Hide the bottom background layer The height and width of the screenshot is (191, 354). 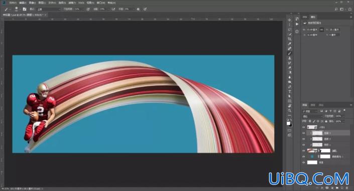point(304,162)
